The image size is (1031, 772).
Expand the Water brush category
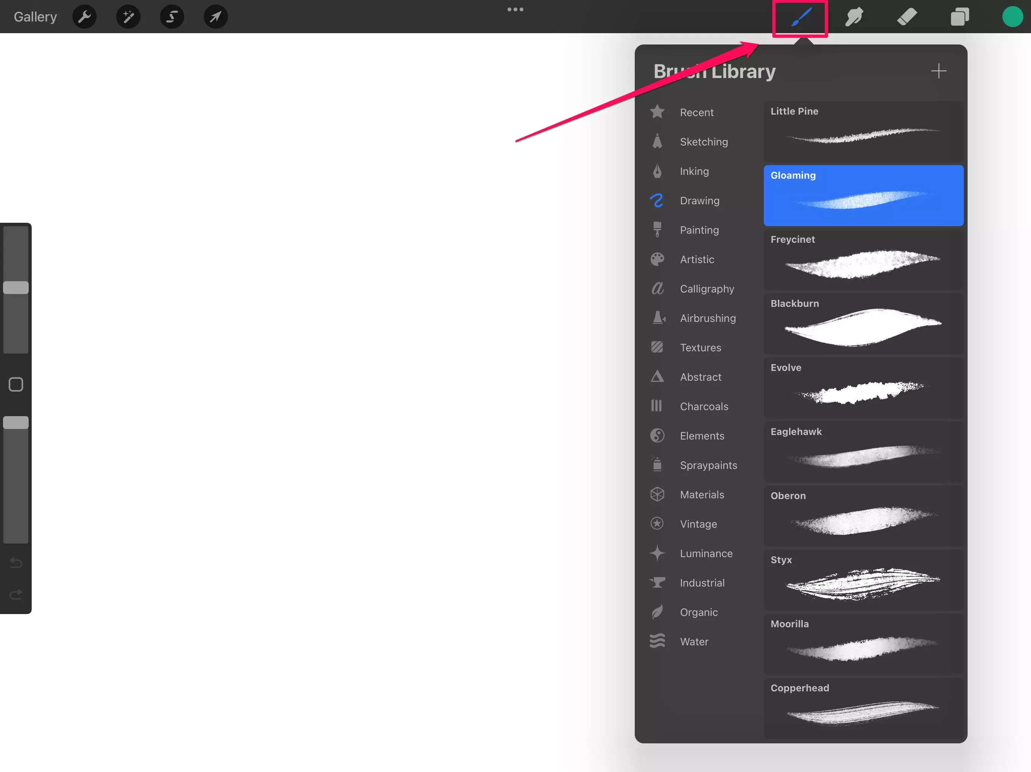[x=694, y=642]
